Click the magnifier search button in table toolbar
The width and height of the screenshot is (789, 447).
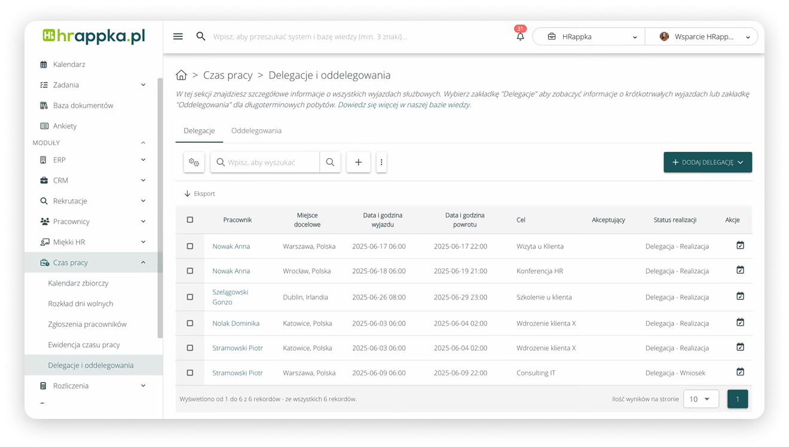click(x=330, y=162)
